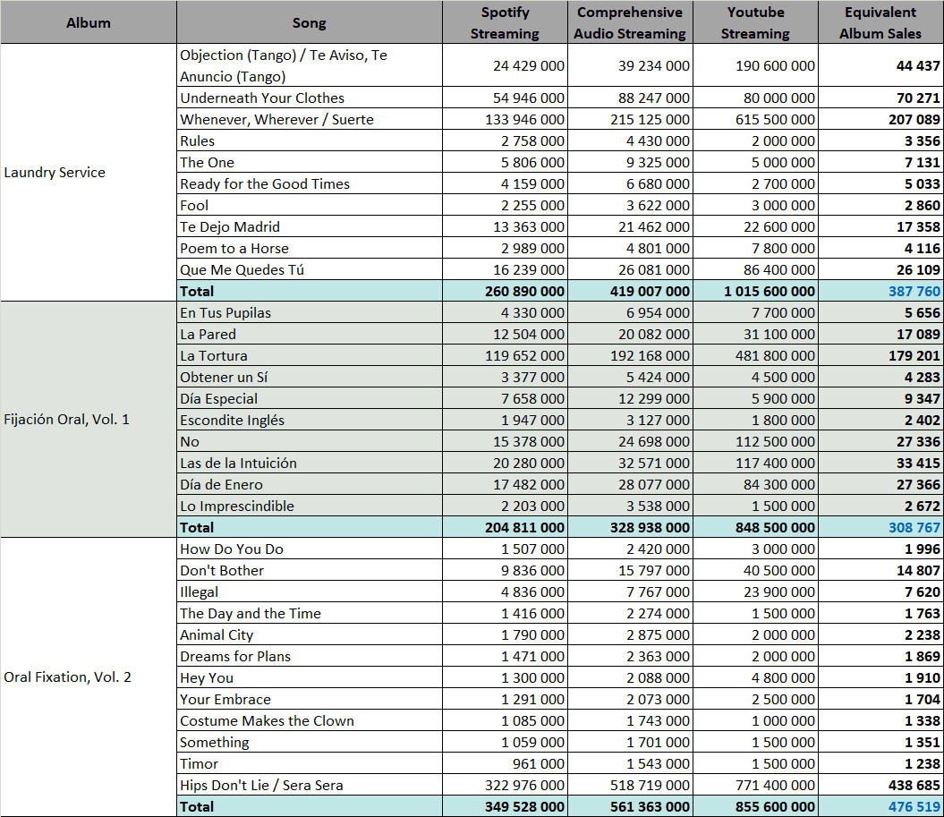Screen dimensions: 944x817
Task: Click the Hey You song cell
Action: pyautogui.click(x=310, y=678)
